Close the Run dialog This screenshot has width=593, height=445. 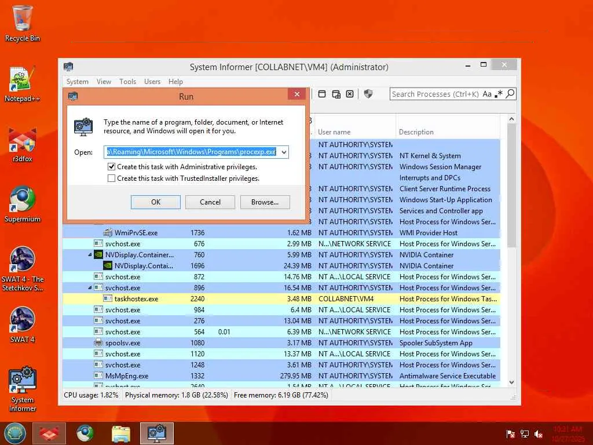pos(297,94)
